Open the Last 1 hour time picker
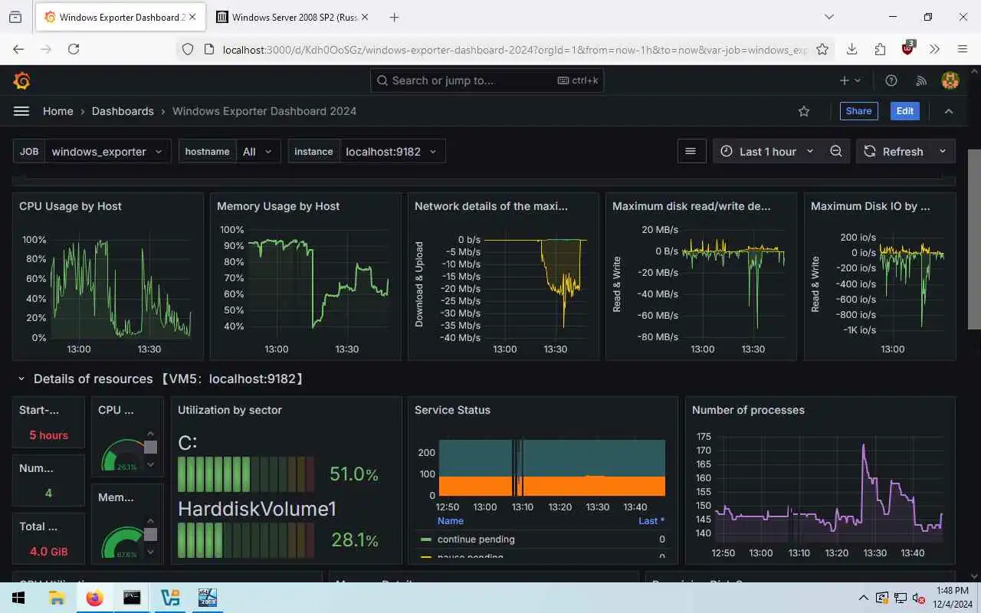 click(x=767, y=152)
